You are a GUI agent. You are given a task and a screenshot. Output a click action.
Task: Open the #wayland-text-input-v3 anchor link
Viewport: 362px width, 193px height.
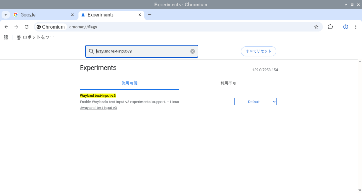point(98,108)
